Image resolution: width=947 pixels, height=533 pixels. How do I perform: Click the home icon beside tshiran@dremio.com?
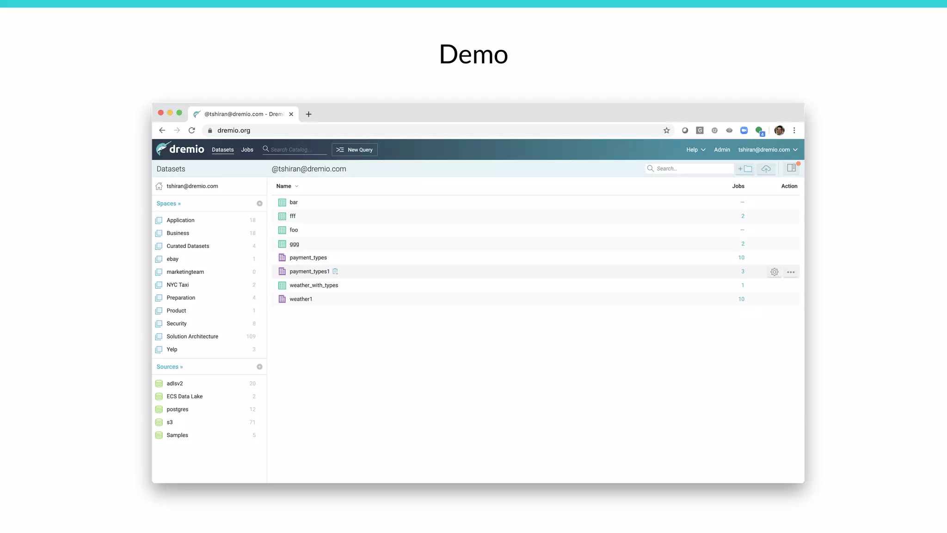click(x=159, y=186)
